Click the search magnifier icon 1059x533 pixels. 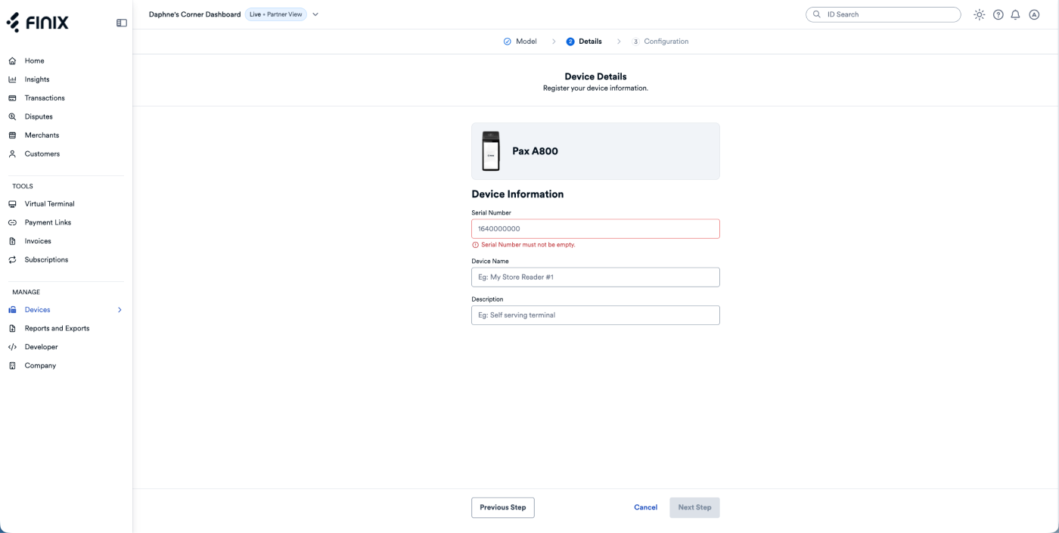(817, 14)
